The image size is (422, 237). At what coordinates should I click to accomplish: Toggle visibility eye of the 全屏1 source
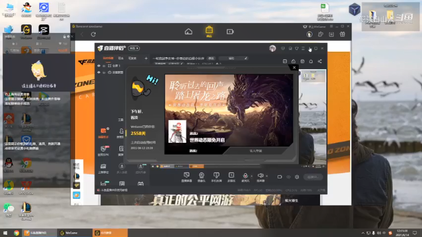[99, 66]
